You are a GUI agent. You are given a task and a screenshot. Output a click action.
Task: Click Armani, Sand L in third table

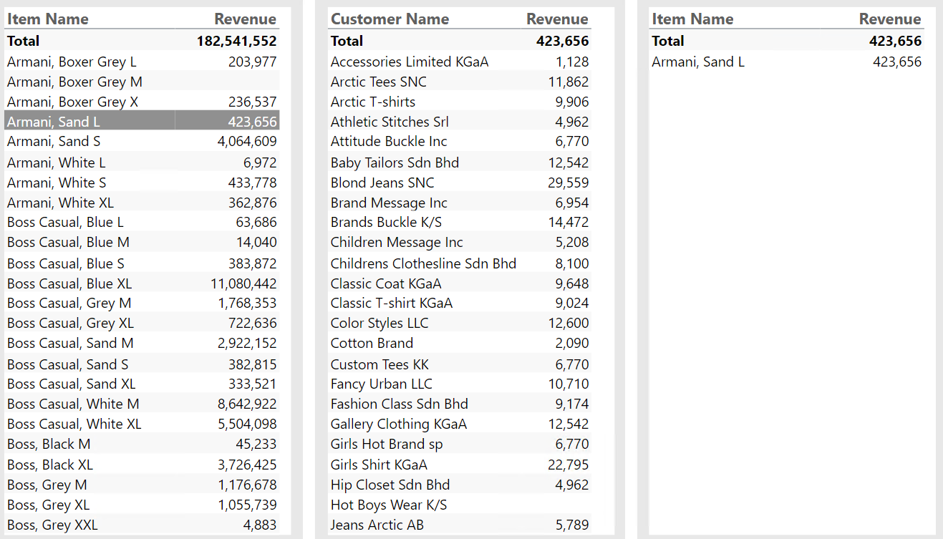click(x=698, y=62)
